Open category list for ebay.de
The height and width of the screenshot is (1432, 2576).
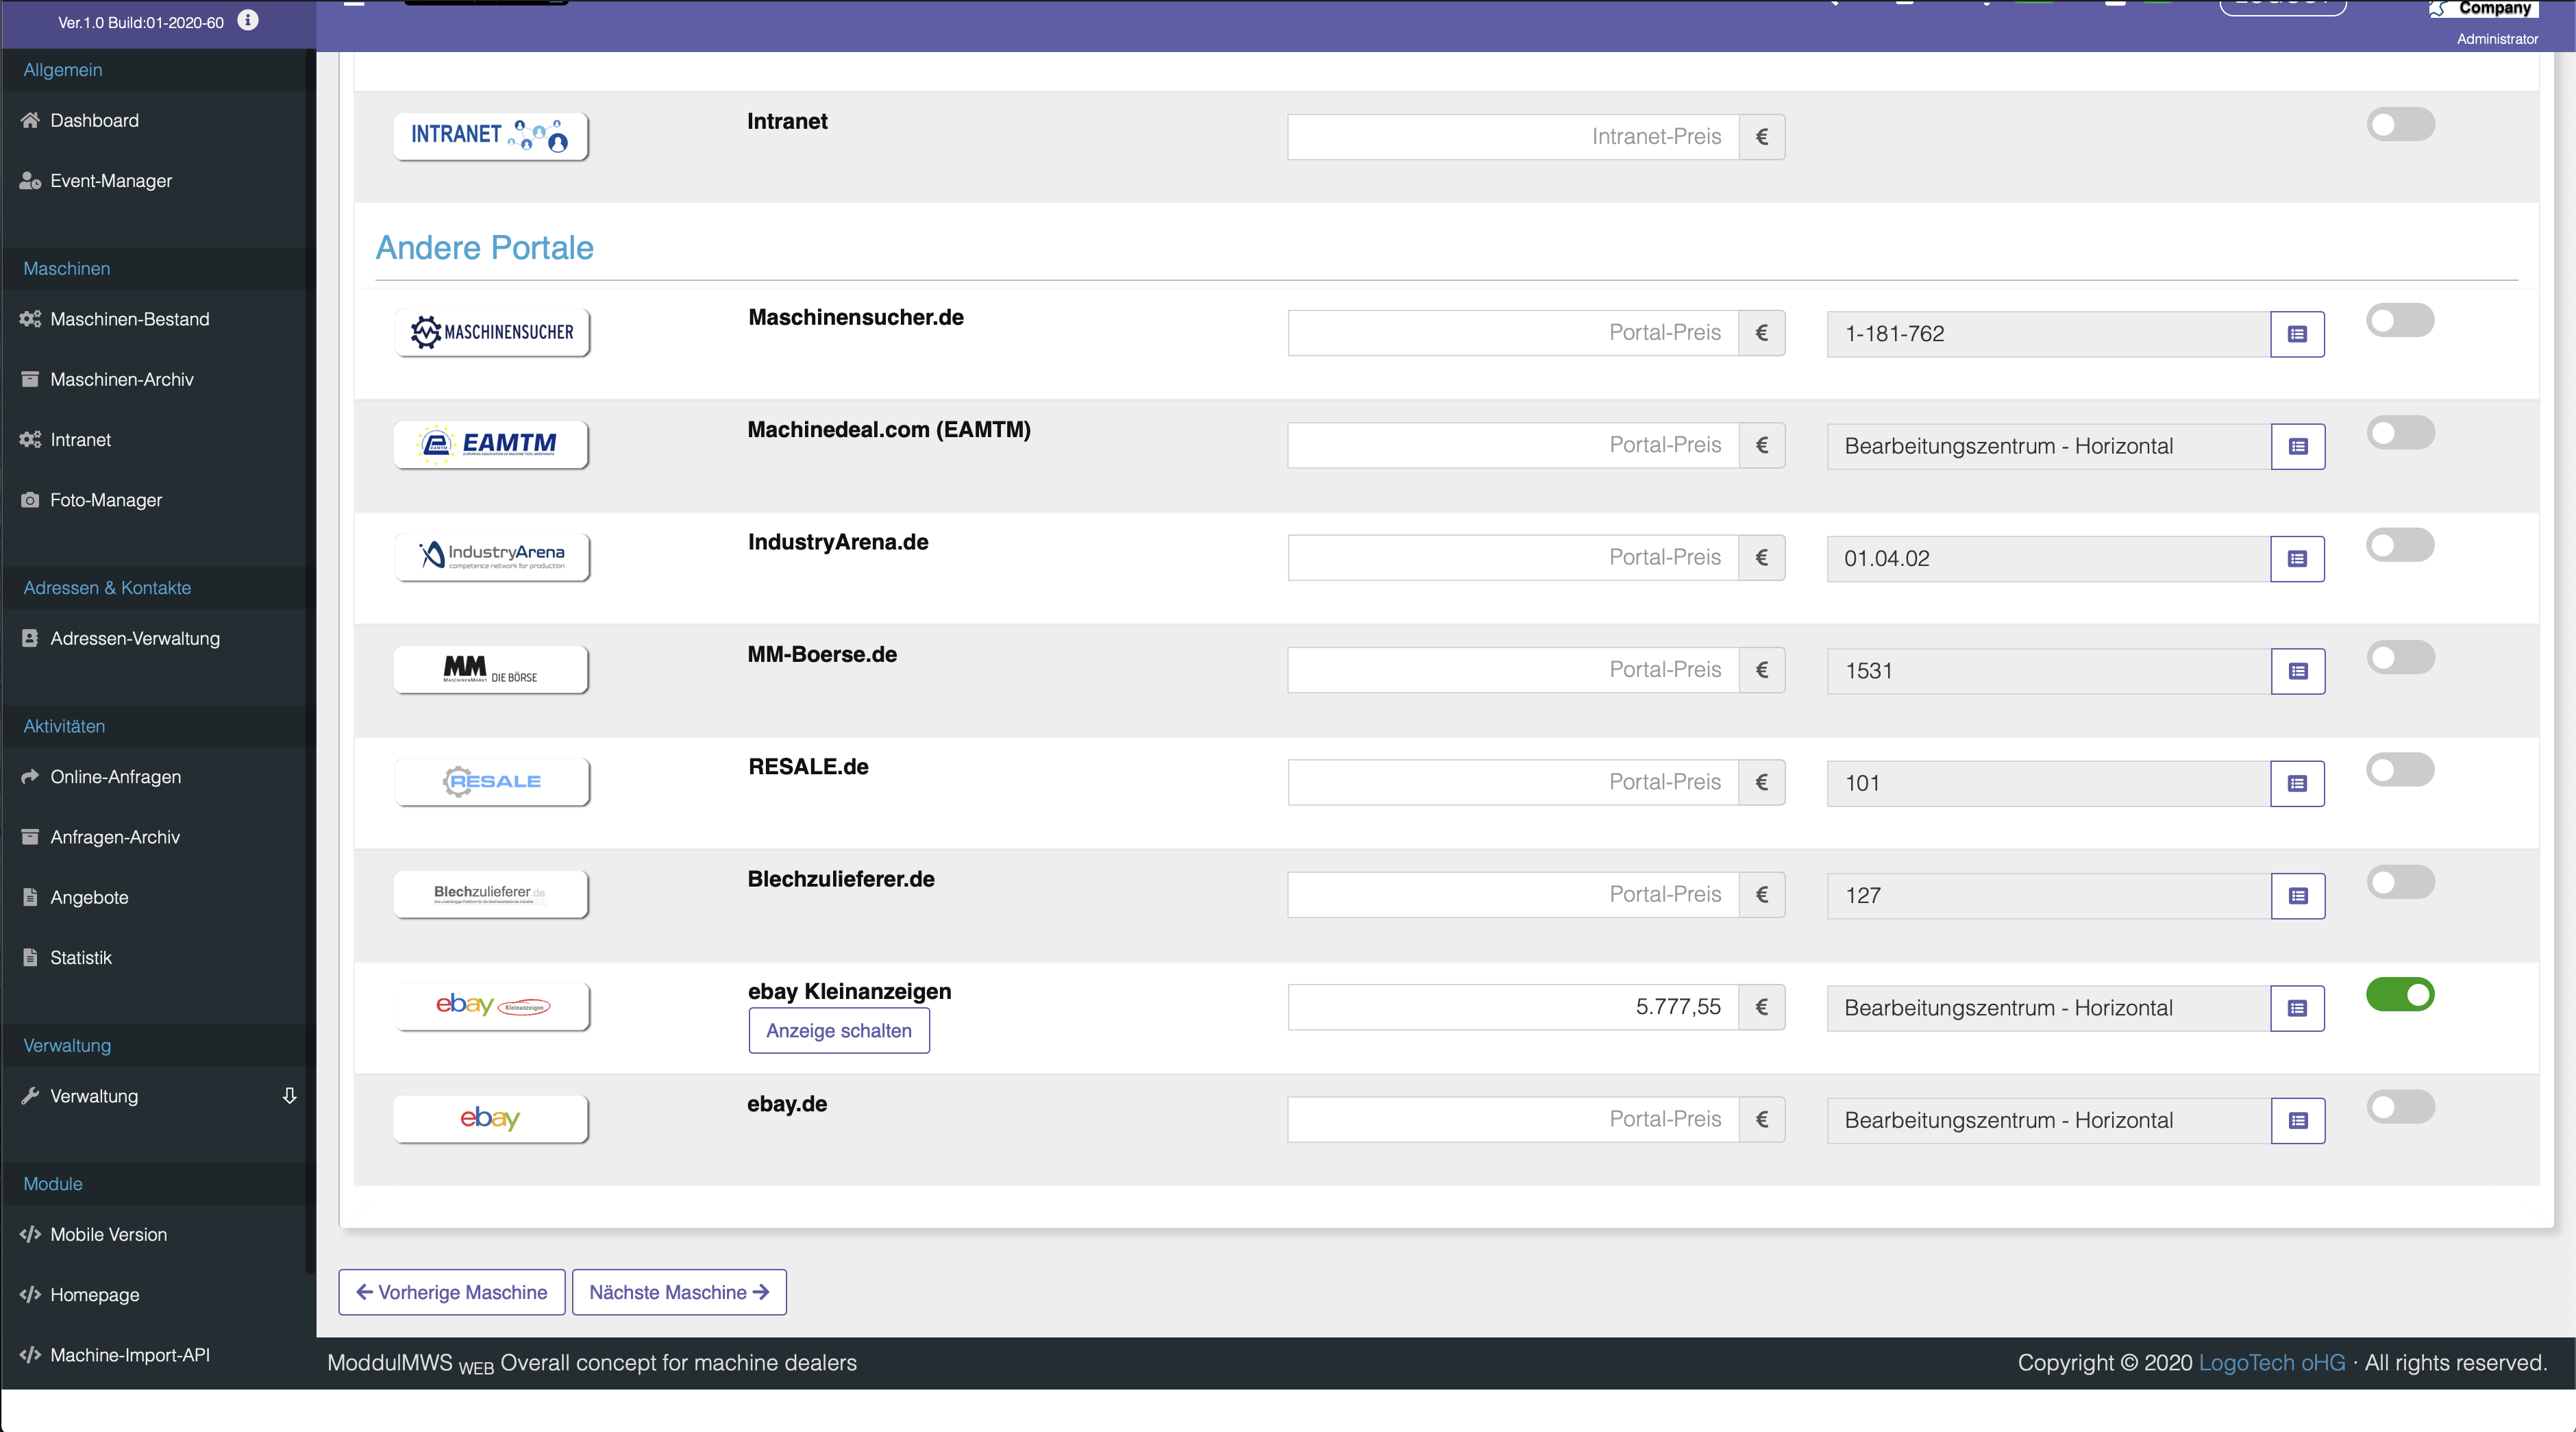tap(2297, 1121)
